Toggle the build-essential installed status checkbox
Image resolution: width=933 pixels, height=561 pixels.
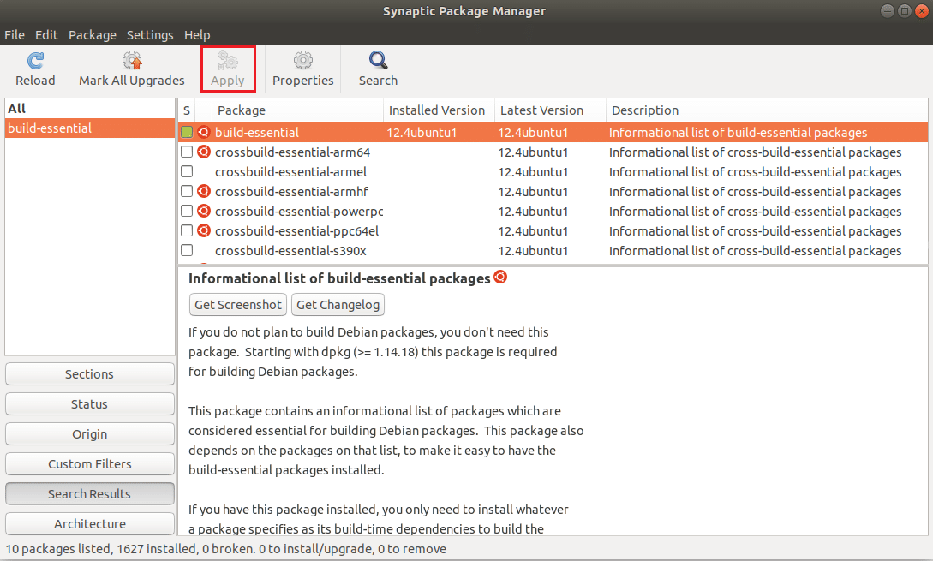tap(187, 133)
